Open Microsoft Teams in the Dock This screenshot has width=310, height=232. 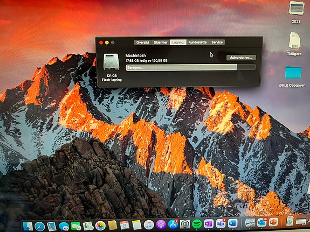(x=221, y=224)
